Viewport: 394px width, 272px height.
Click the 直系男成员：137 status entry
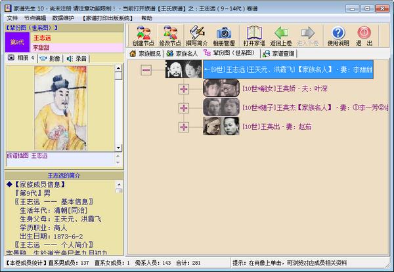(x=68, y=263)
